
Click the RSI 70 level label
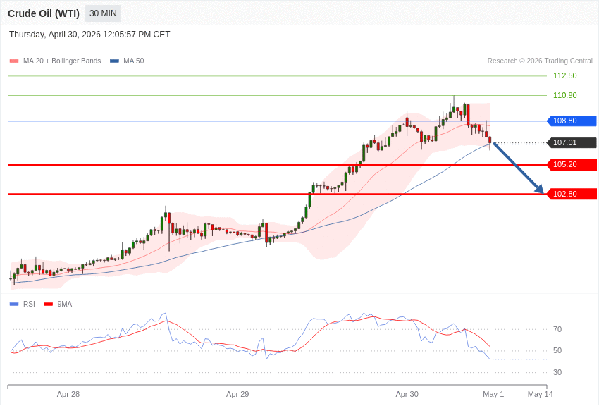[557, 330]
